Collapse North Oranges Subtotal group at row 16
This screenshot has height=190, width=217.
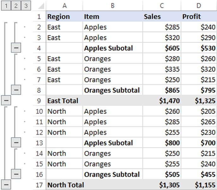pyautogui.click(x=16, y=174)
